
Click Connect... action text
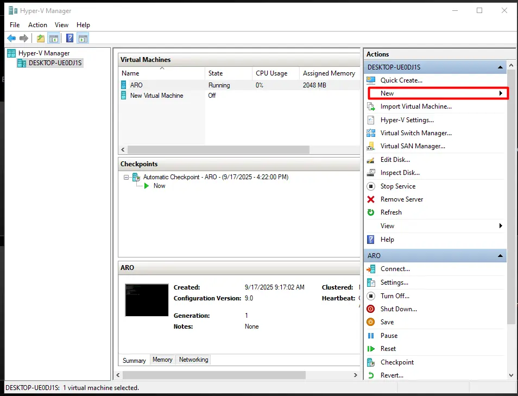pyautogui.click(x=395, y=269)
